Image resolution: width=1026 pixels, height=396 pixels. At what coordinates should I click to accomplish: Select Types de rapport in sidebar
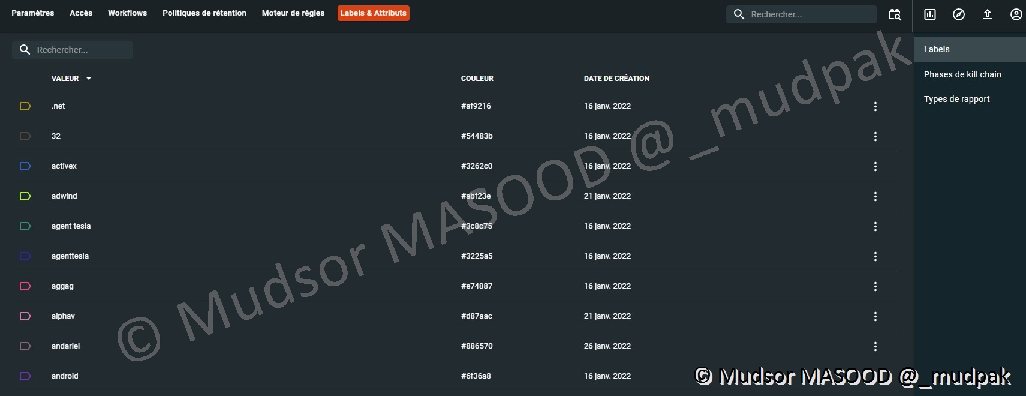coord(956,99)
